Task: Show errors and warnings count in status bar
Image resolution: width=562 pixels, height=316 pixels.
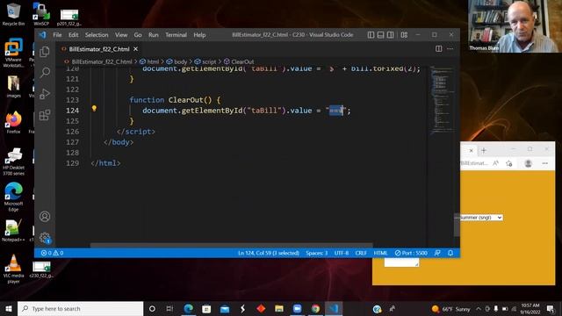Action: 53,253
